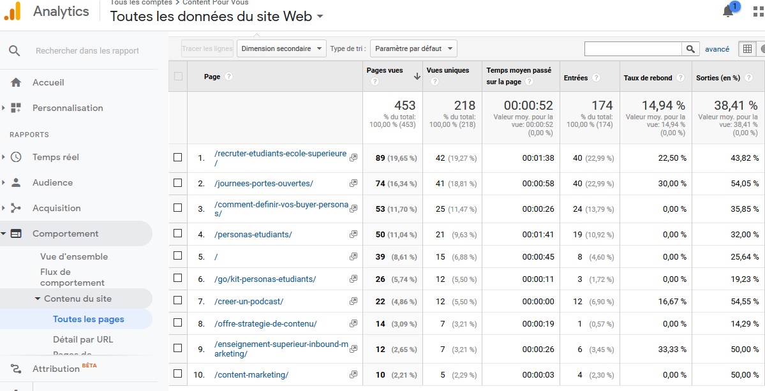
Task: Open /personas-etudiants/ external link icon
Action: click(353, 234)
